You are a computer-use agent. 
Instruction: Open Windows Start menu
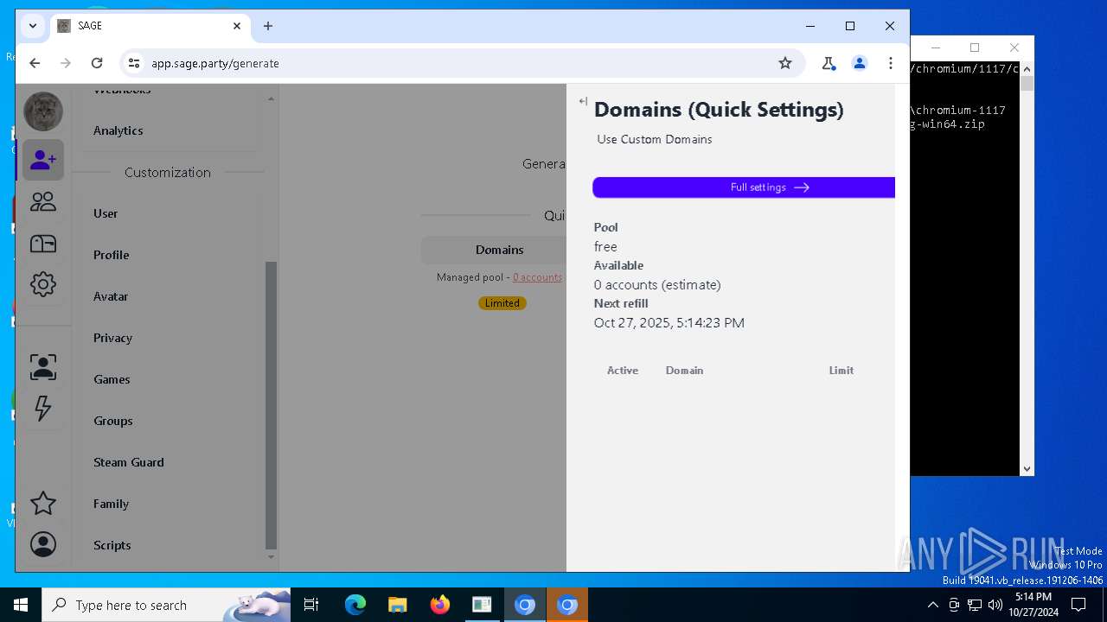click(x=21, y=605)
